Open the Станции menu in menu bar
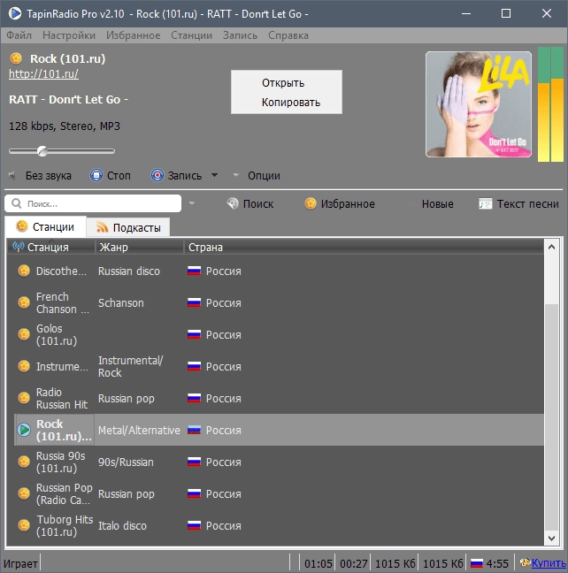 point(191,35)
